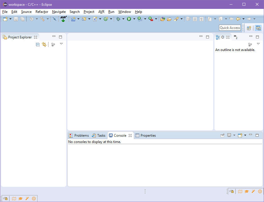Open the Run button dropdown arrow
Image resolution: width=264 pixels, height=202 pixels.
[134, 19]
